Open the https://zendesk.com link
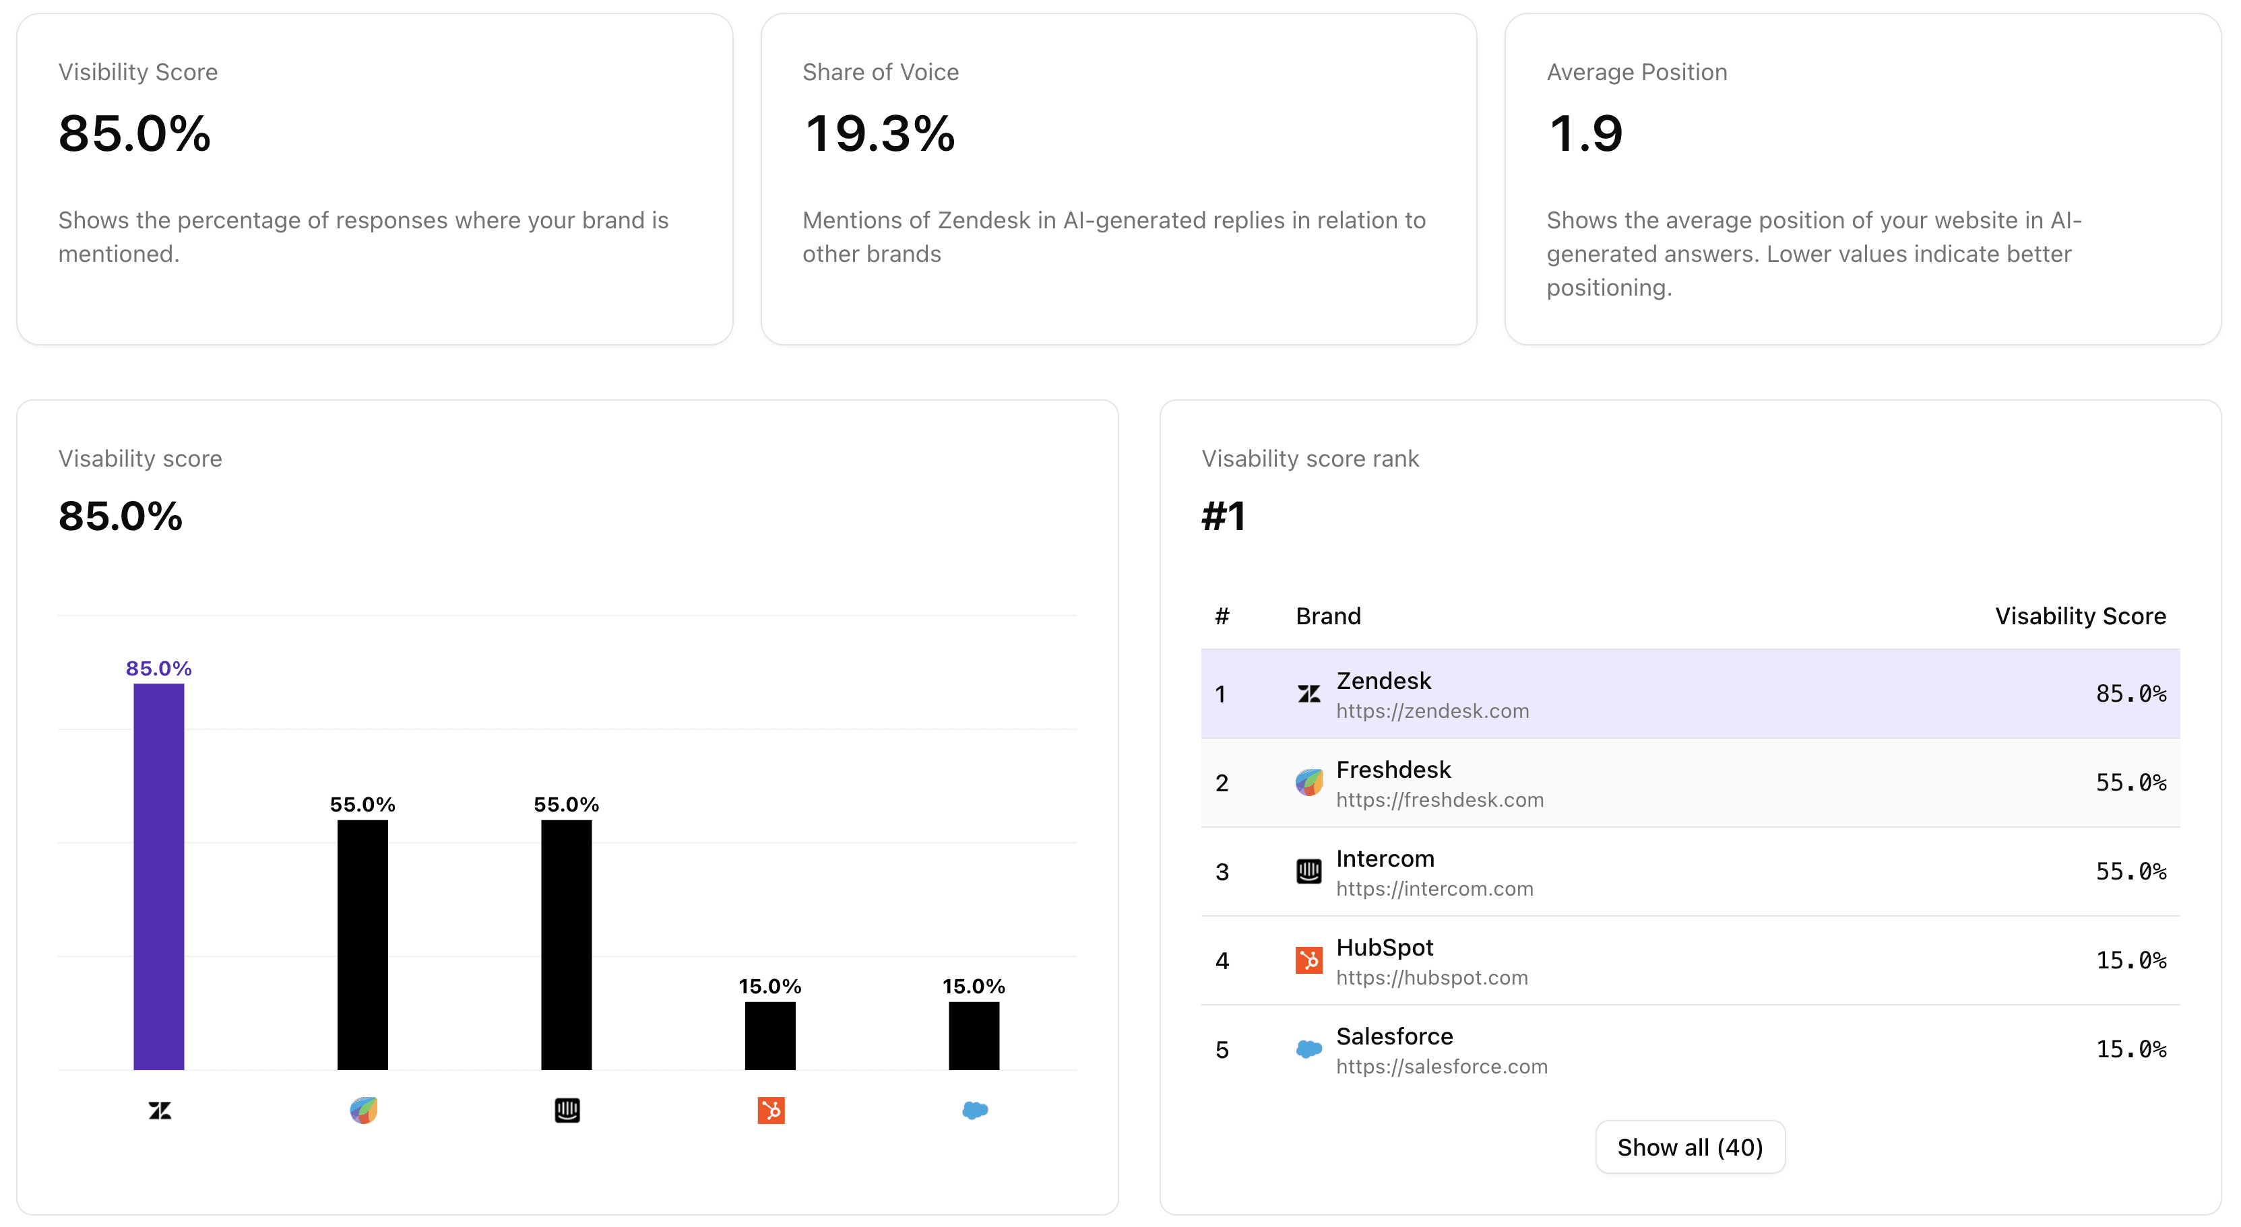2241x1227 pixels. [1433, 710]
